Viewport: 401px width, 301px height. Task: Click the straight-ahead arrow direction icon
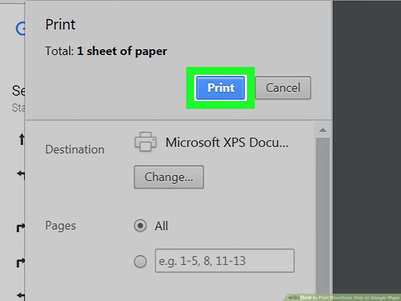point(21,139)
